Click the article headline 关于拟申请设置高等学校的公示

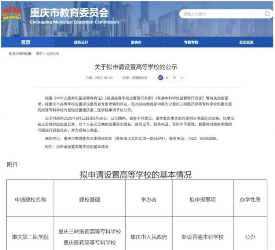click(136, 67)
